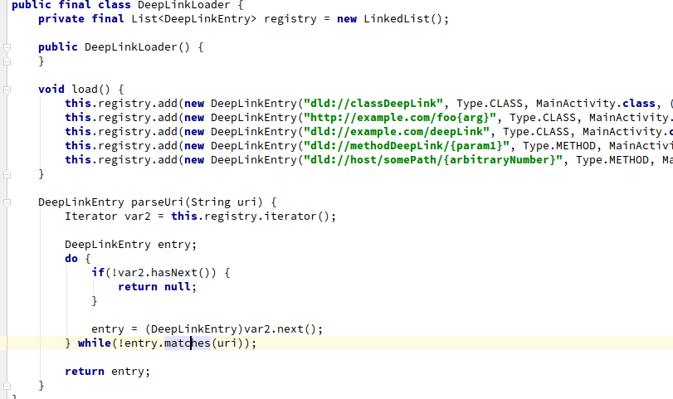Image resolution: width=673 pixels, height=399 pixels.
Task: Click the string "dld://methodDeepLink/{param1}"
Action: click(407, 146)
